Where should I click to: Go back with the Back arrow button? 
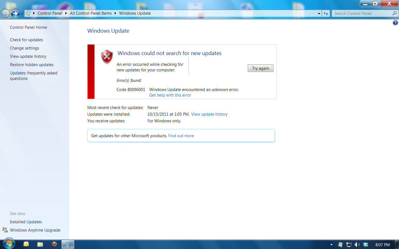click(x=5, y=13)
